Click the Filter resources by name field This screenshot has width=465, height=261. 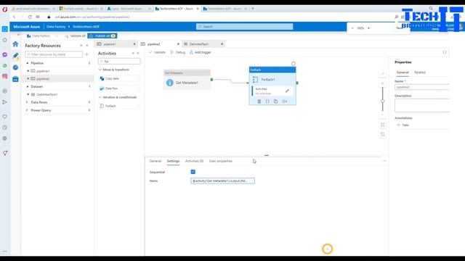(x=54, y=54)
